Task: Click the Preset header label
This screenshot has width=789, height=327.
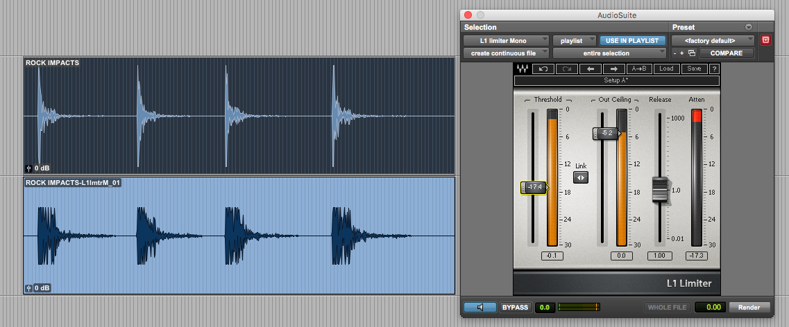Action: click(x=684, y=28)
